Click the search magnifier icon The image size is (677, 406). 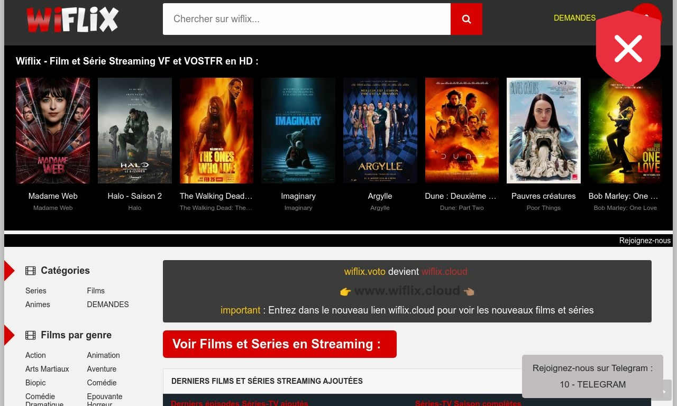pos(466,19)
